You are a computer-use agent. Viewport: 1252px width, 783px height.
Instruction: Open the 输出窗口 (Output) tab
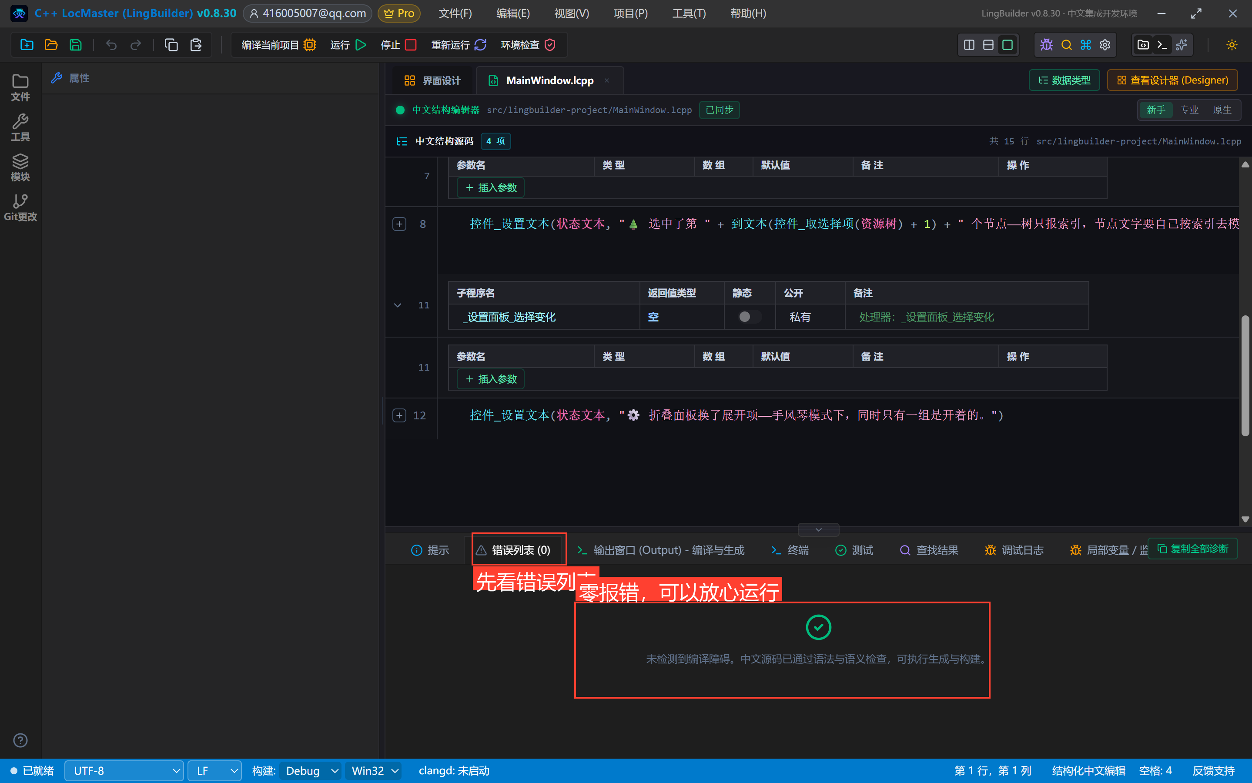coord(661,550)
